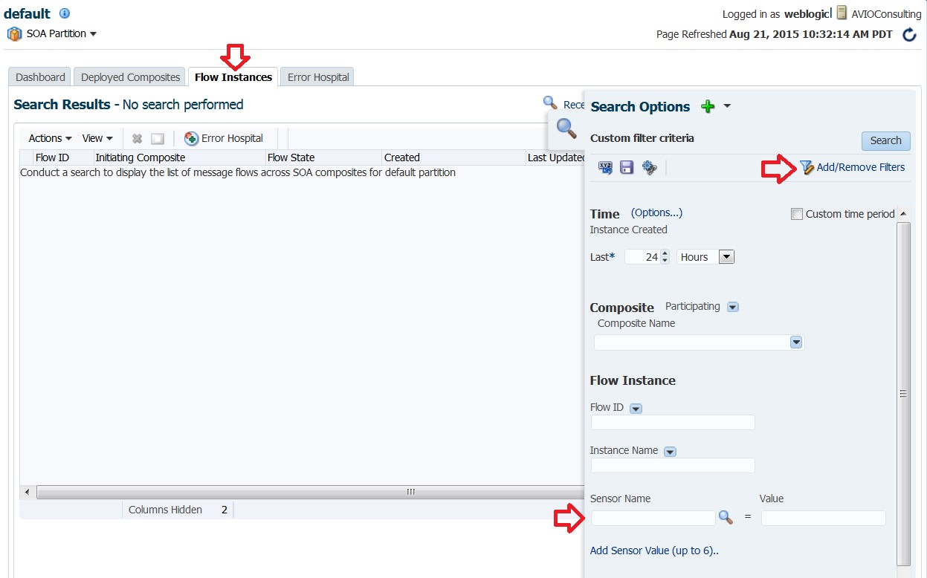The width and height of the screenshot is (927, 578).
Task: Switch to the Dashboard tab
Action: (x=40, y=77)
